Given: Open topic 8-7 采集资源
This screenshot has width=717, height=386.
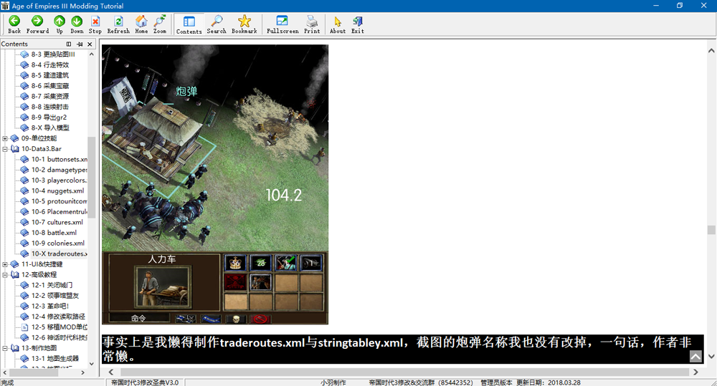Looking at the screenshot, I should 50,97.
